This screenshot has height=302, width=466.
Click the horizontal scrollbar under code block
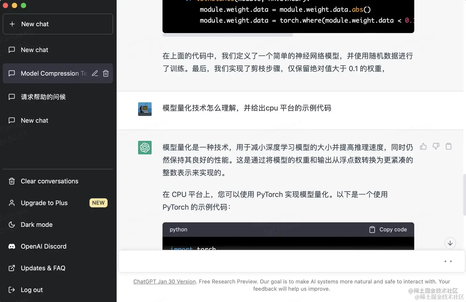(228, 35)
